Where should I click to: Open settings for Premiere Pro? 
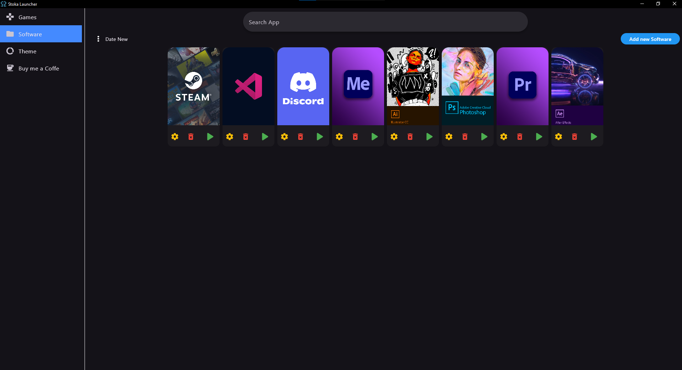pyautogui.click(x=503, y=136)
